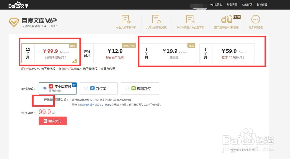Select the 支付宝 radio button
The width and height of the screenshot is (290, 159).
(x=86, y=88)
